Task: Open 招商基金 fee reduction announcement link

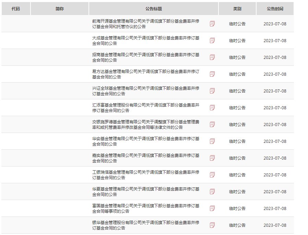Action: pyautogui.click(x=146, y=57)
